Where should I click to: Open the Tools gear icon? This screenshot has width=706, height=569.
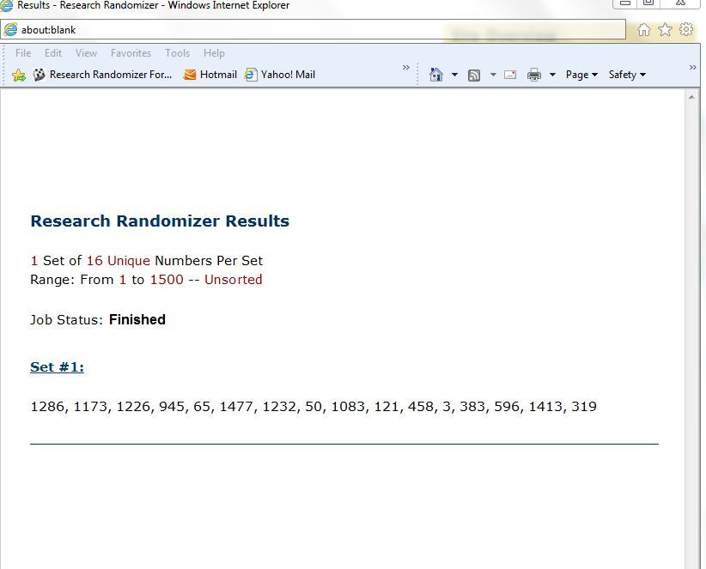686,30
